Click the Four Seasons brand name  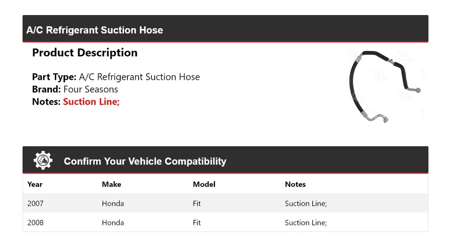91,89
